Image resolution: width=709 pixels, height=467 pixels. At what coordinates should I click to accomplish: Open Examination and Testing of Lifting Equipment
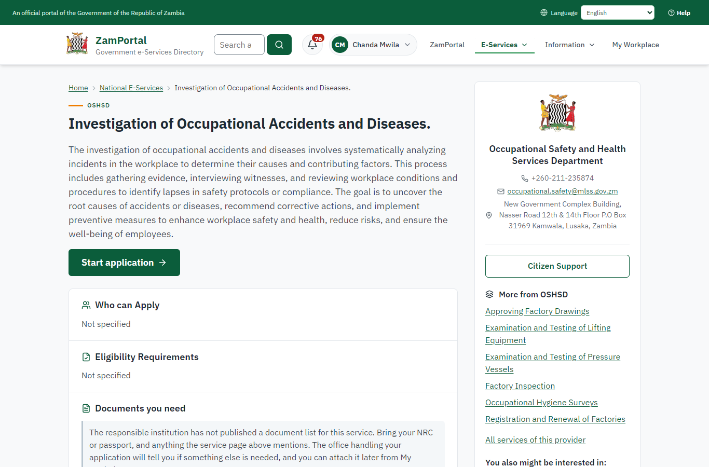(548, 334)
